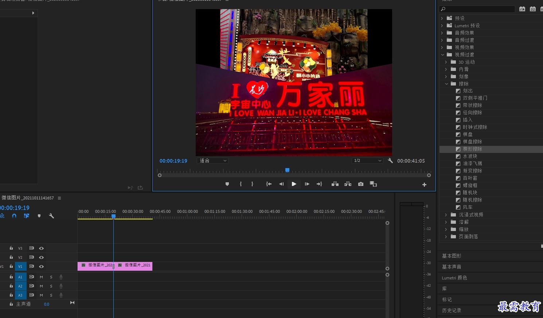Open the 1/2 playback resolution dropdown
This screenshot has width=543, height=318.
367,160
